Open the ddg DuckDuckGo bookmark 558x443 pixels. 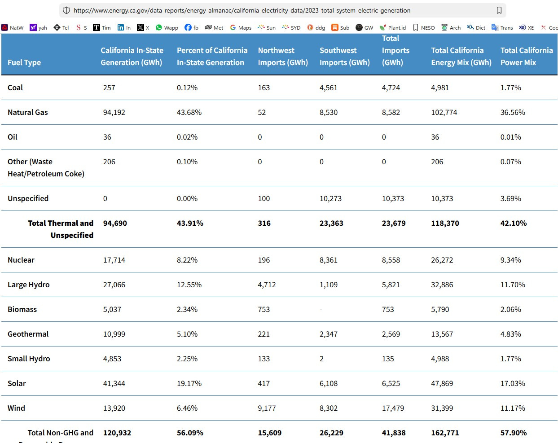(316, 27)
